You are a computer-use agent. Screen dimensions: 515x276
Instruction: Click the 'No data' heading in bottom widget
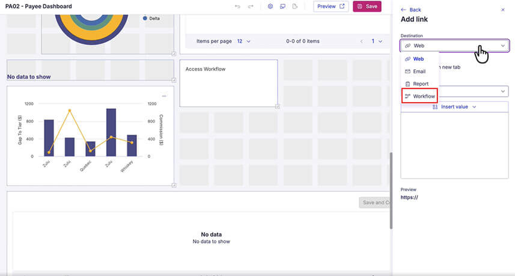tap(211, 235)
